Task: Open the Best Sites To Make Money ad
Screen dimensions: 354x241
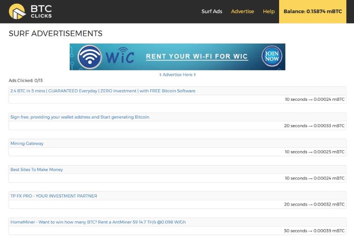Action: pyautogui.click(x=37, y=170)
